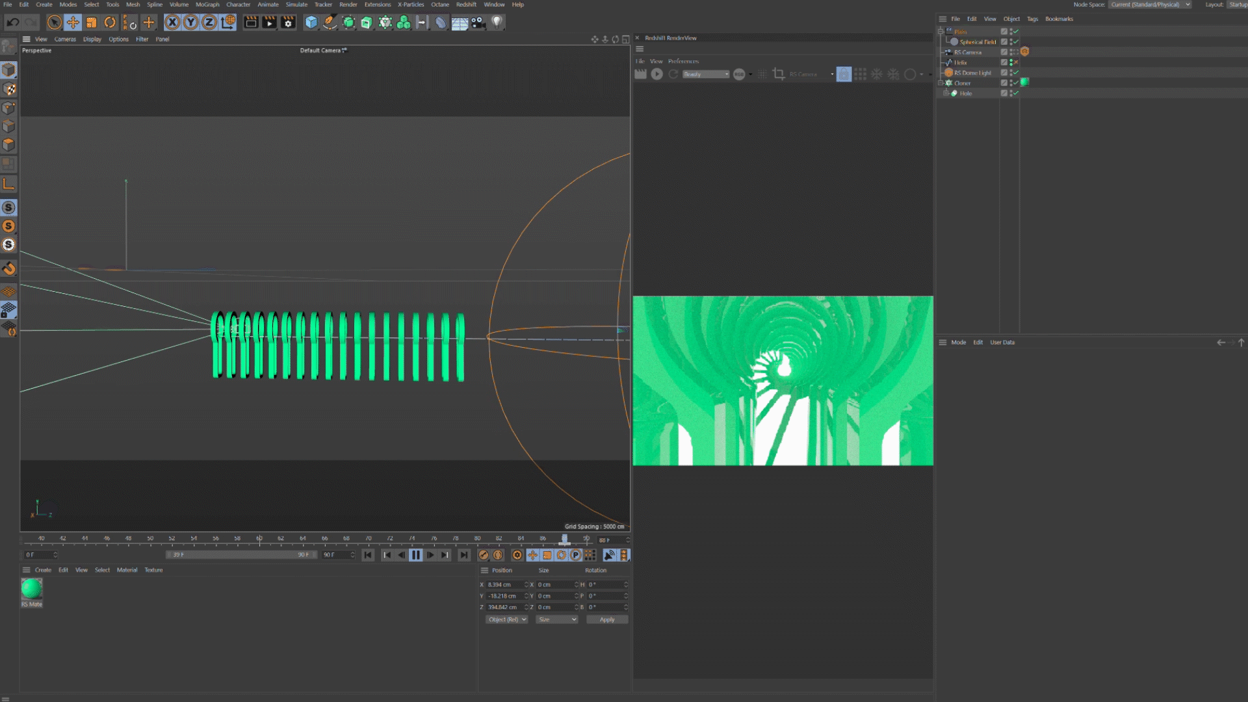Collapse the Cloner hierarchy in Object Manager

(941, 82)
